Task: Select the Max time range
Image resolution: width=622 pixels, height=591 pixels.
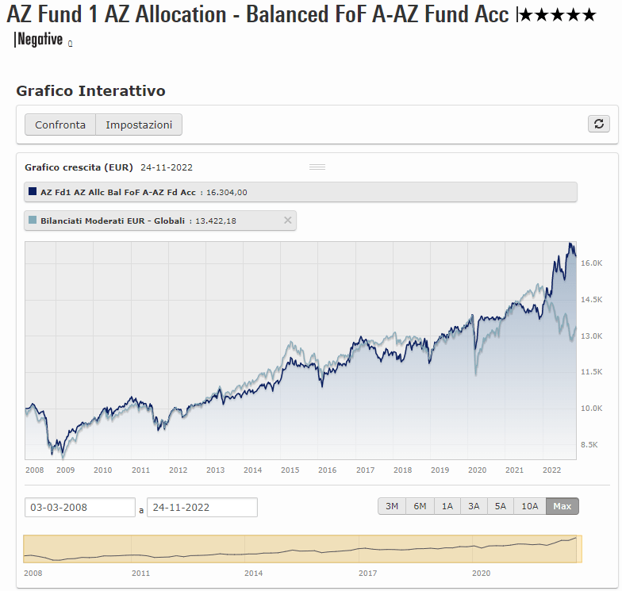Action: tap(562, 506)
